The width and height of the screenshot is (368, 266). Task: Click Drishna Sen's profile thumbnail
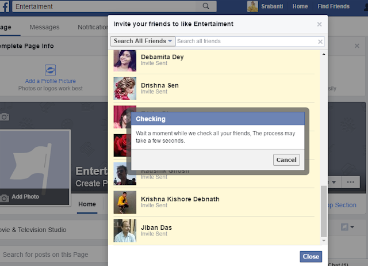[x=125, y=89]
